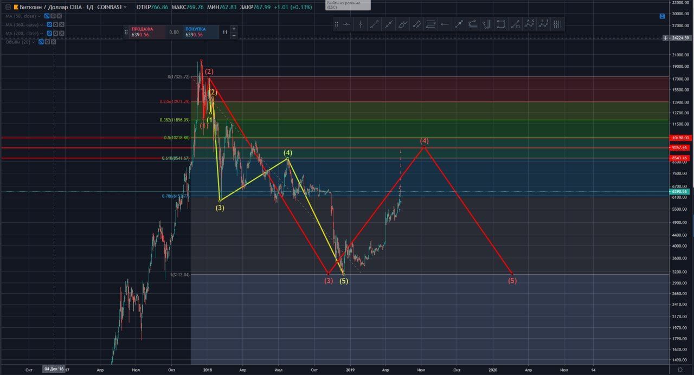This screenshot has width=694, height=375.
Task: Click the plus icon beside 24224.59 price
Action: pos(666,38)
